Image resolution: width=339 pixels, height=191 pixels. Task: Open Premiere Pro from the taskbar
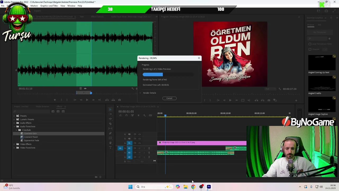point(209,187)
